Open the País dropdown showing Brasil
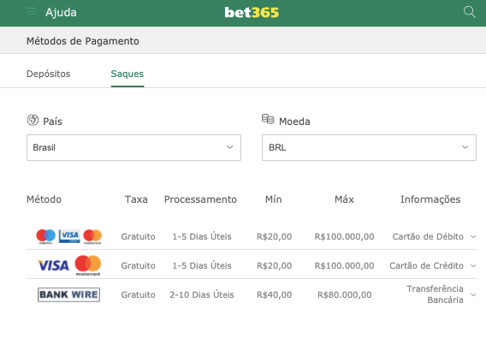The height and width of the screenshot is (338, 486). [133, 147]
